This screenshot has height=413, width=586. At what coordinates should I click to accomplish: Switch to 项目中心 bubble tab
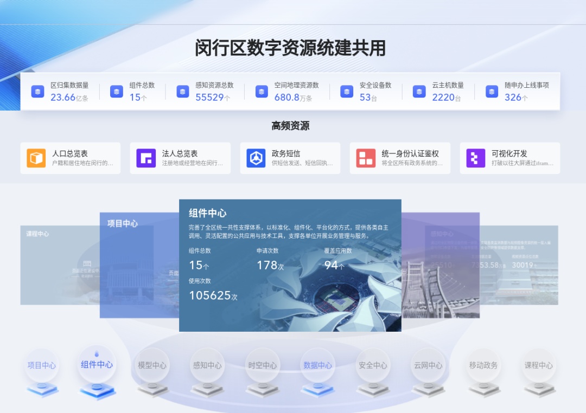41,365
